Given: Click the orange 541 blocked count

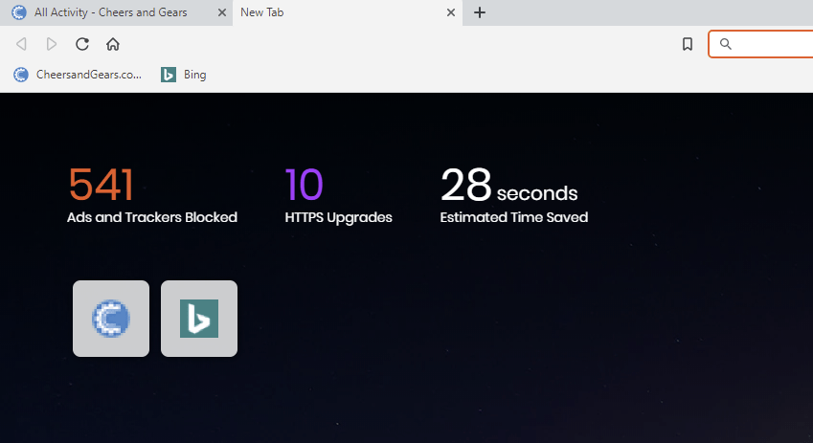Looking at the screenshot, I should [x=101, y=185].
